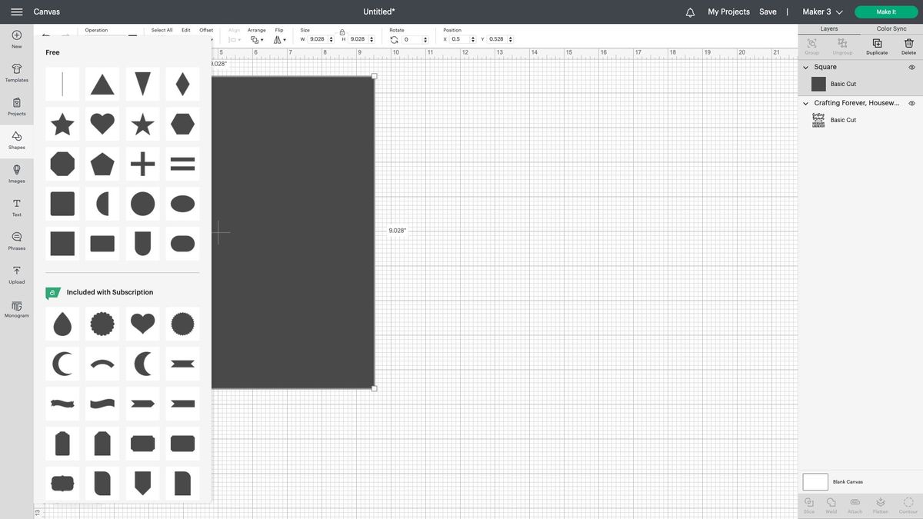
Task: Insert the teardrop subscription shape
Action: [x=62, y=324]
